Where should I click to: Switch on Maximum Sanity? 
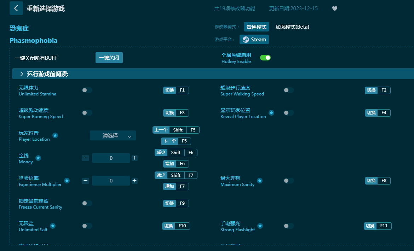click(289, 181)
